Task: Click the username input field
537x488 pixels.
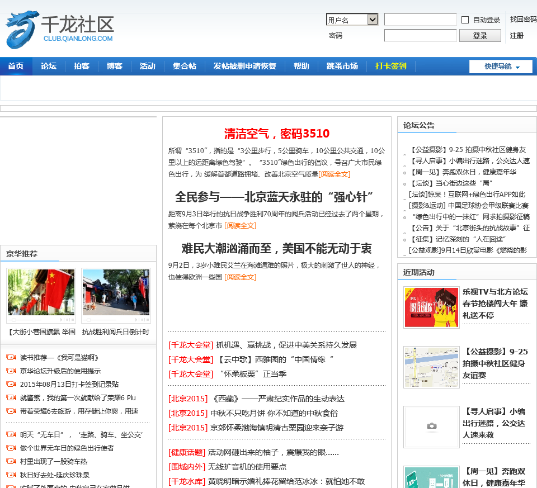Action: click(x=421, y=20)
